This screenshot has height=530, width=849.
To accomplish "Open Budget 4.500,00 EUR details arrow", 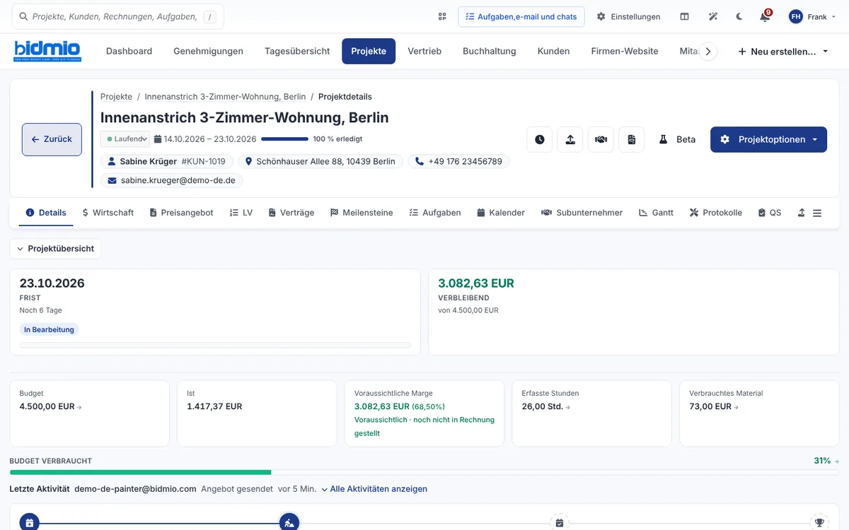I will coord(79,407).
